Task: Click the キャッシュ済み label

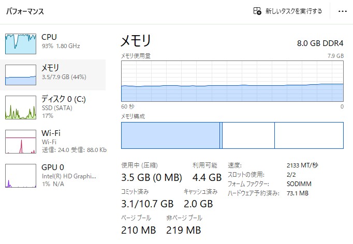Action: click(x=201, y=192)
